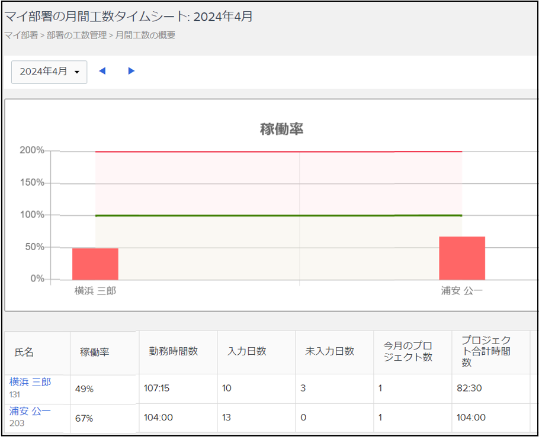Screen dimensions: 539x437
Task: Click the 入力日数 column header
Action: pyautogui.click(x=247, y=351)
